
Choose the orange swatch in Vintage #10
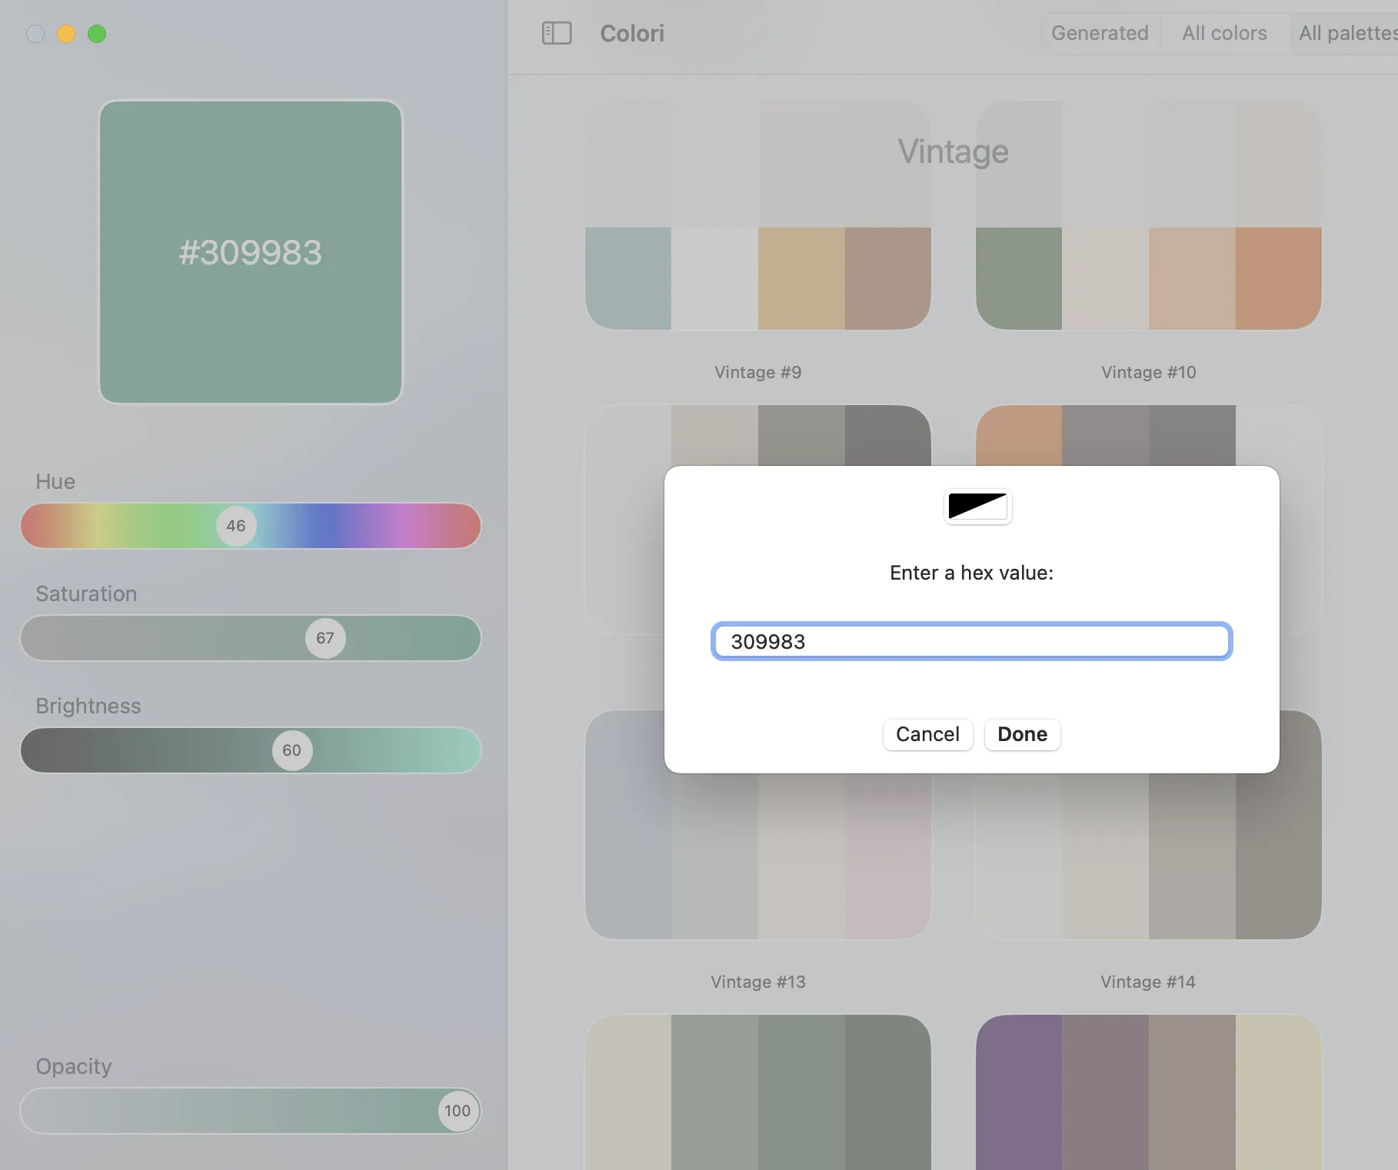(x=1278, y=278)
